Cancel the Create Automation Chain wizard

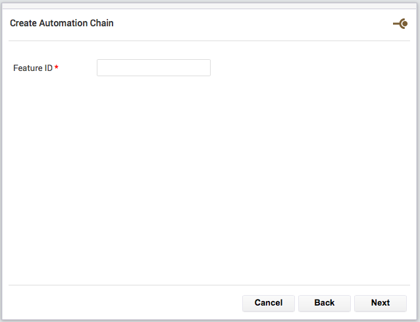pos(269,303)
